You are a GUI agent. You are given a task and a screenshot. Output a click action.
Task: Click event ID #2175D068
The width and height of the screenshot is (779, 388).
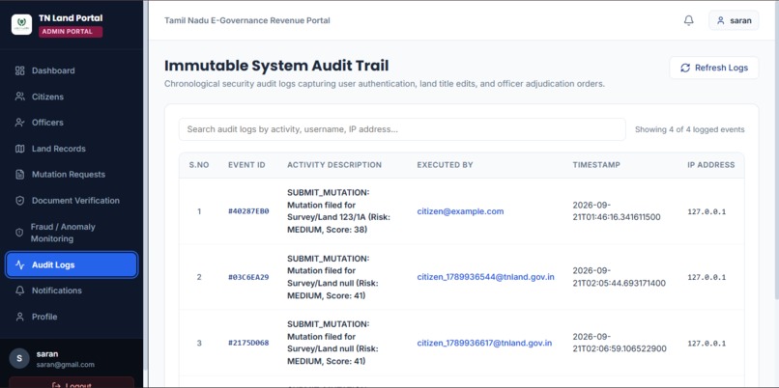248,343
